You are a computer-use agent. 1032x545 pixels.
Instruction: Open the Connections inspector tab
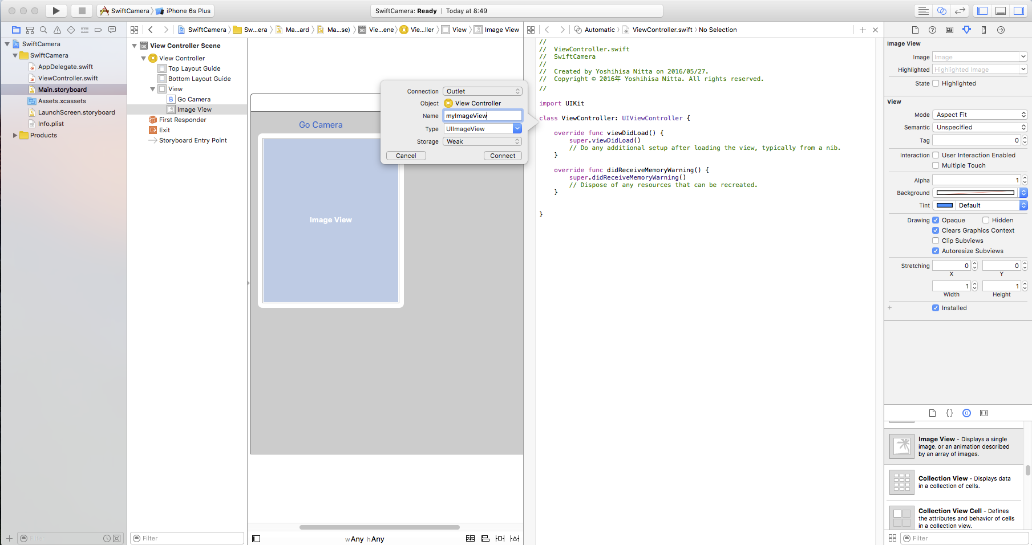1001,30
